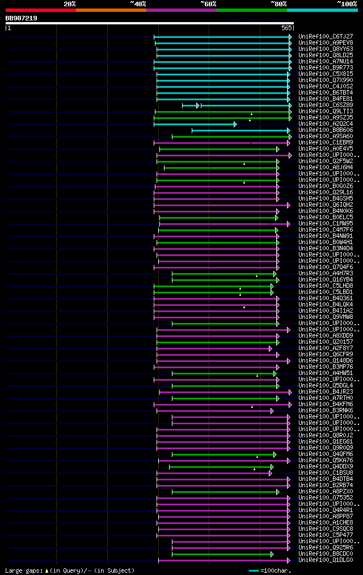Open hit UniRef100_C6TJ27

pyautogui.click(x=326, y=37)
